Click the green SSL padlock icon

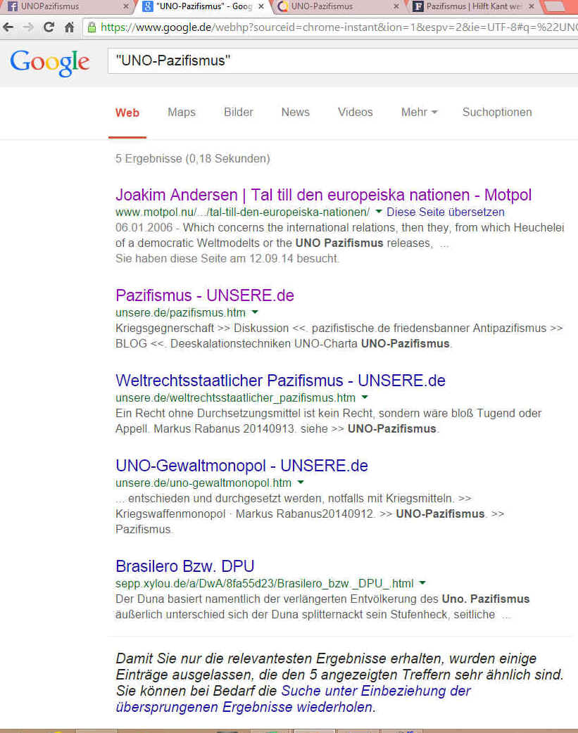click(x=92, y=28)
